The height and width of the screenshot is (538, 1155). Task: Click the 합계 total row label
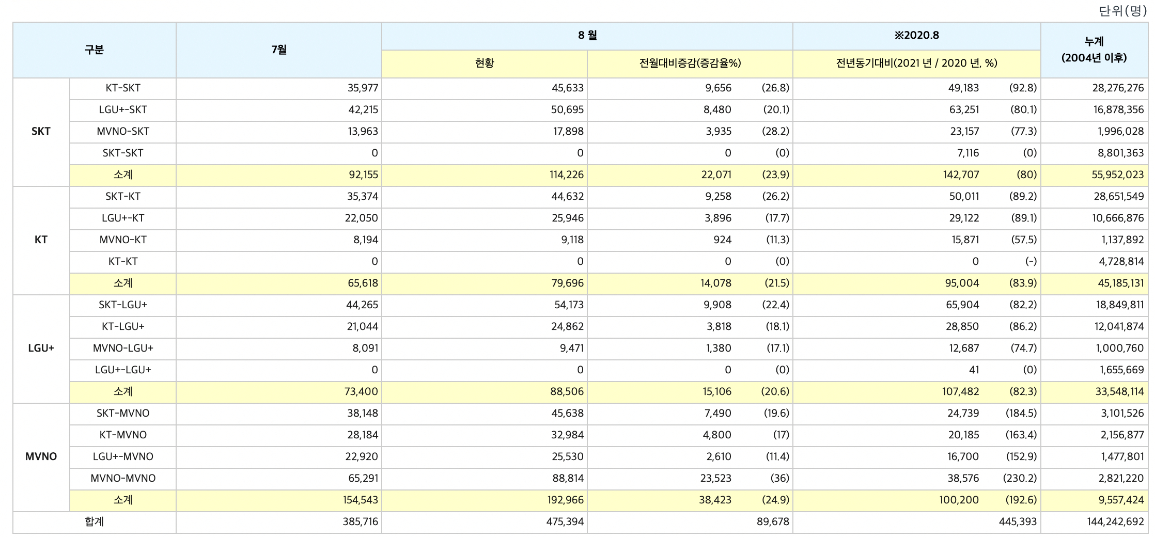[x=94, y=522]
